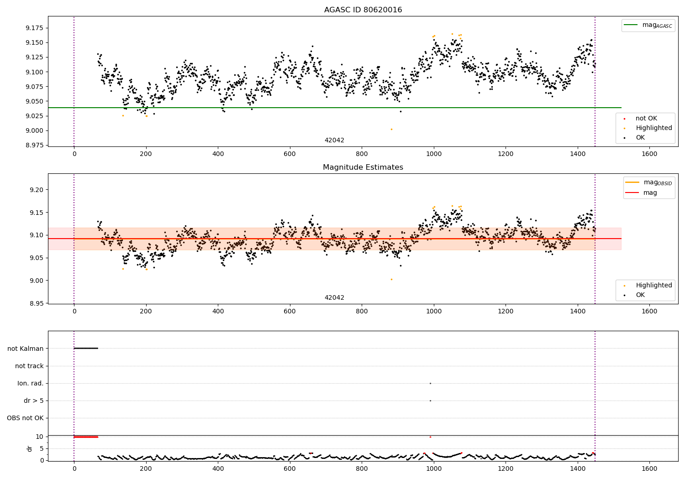
Task: Click the 'OBS not OK' y-axis label
Action: click(25, 418)
